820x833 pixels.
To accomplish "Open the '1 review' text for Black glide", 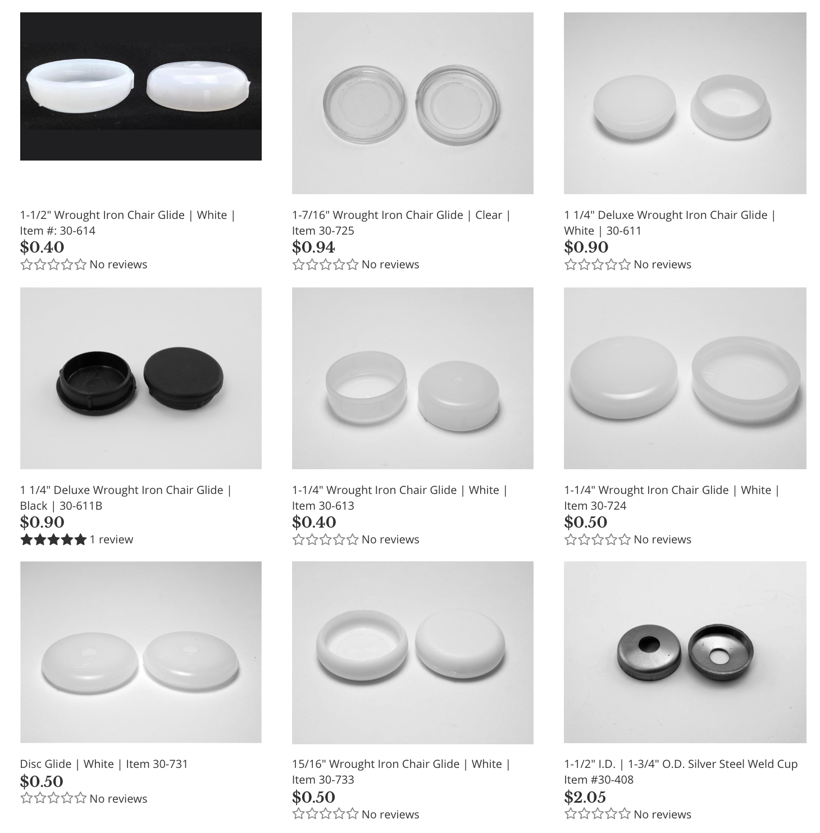I will click(111, 539).
